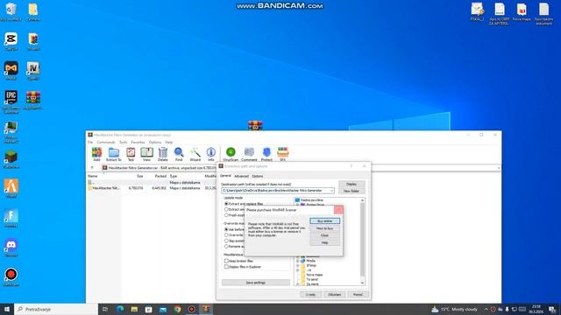Select Rename automatically radio button
The image size is (561, 315).
click(226, 247)
